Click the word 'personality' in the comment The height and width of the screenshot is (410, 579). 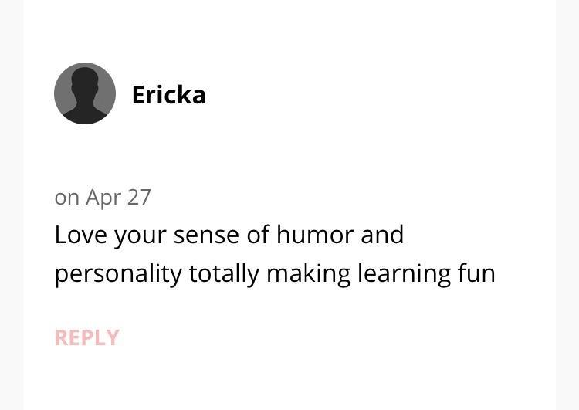[x=118, y=273]
